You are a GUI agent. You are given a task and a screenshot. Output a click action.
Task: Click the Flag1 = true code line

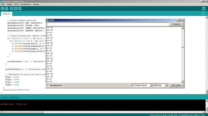pos(12,77)
